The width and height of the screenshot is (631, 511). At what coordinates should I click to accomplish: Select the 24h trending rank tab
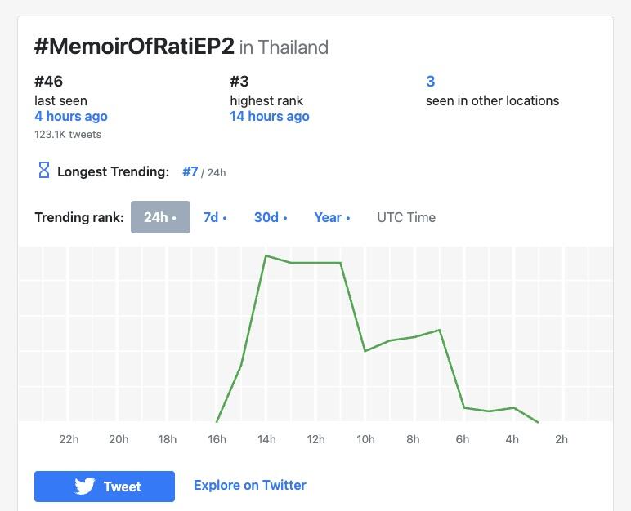(x=160, y=217)
